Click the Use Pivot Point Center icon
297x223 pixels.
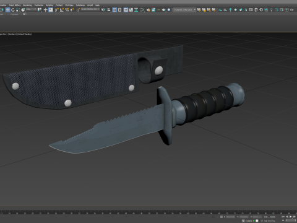(x=40, y=10)
